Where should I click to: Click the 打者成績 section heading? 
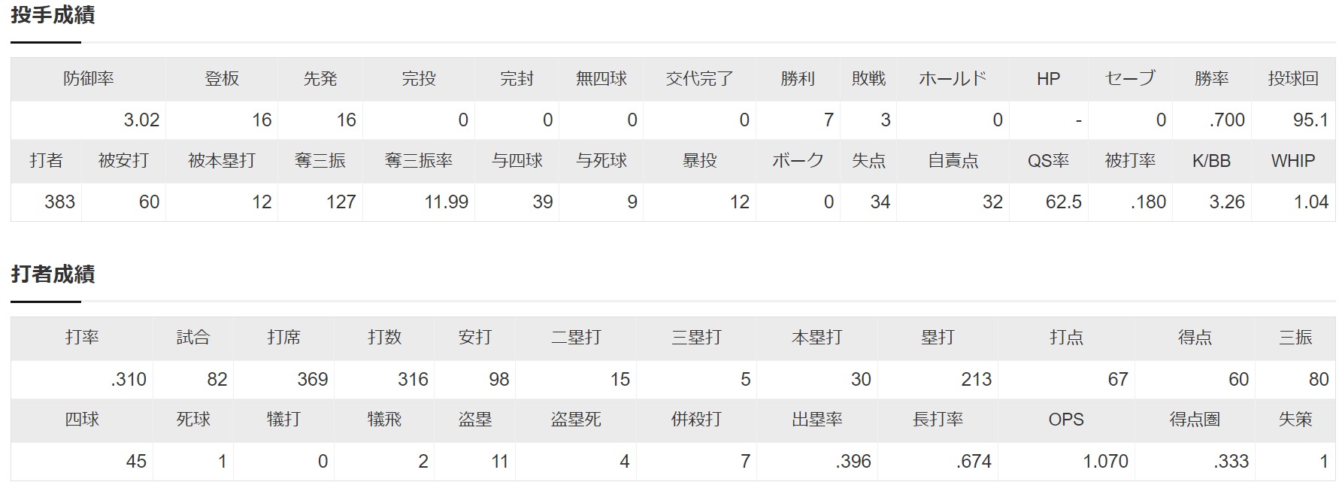[53, 274]
